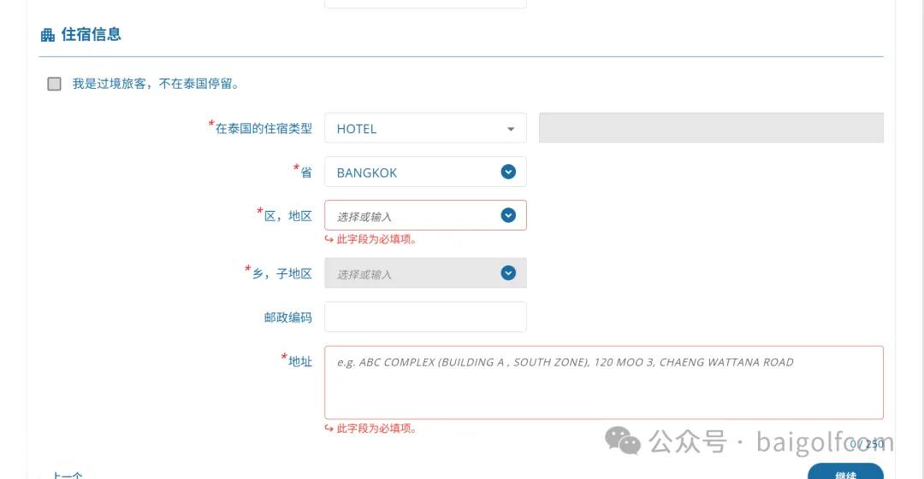The width and height of the screenshot is (924, 479).
Task: Click the round arrow icon in 区，地区 field
Action: click(x=508, y=215)
